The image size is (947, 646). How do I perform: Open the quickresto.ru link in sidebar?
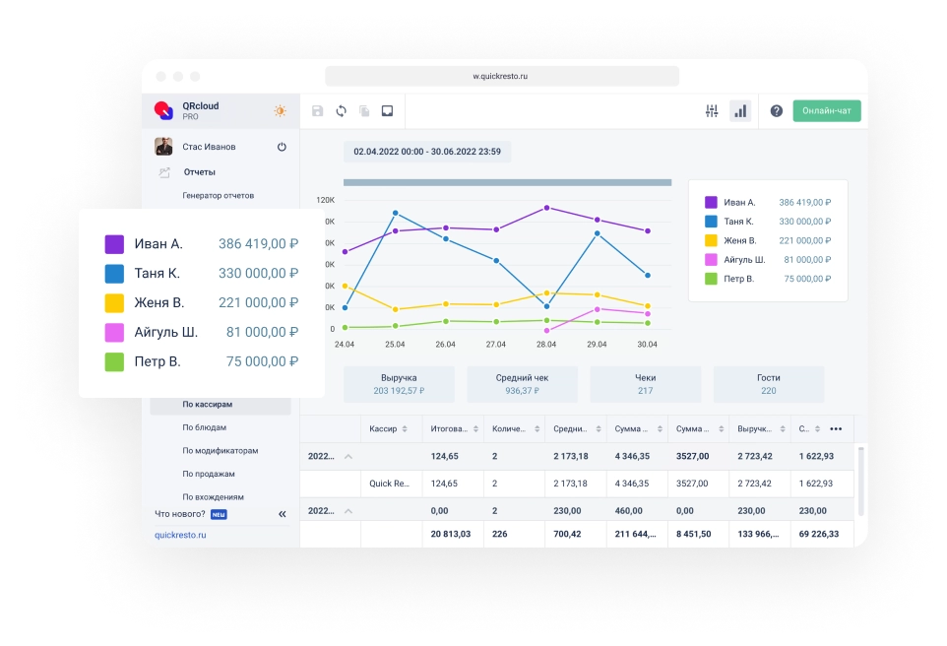click(180, 535)
